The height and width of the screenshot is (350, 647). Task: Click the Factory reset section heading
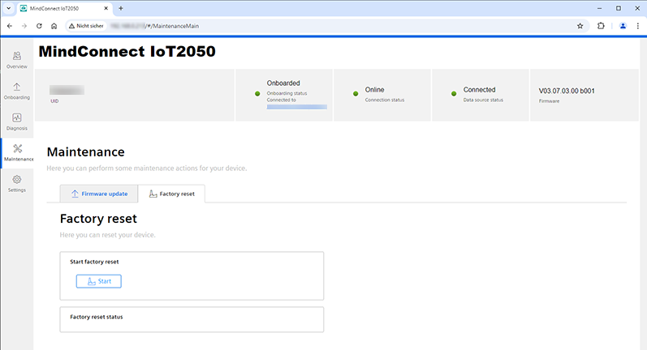(98, 219)
